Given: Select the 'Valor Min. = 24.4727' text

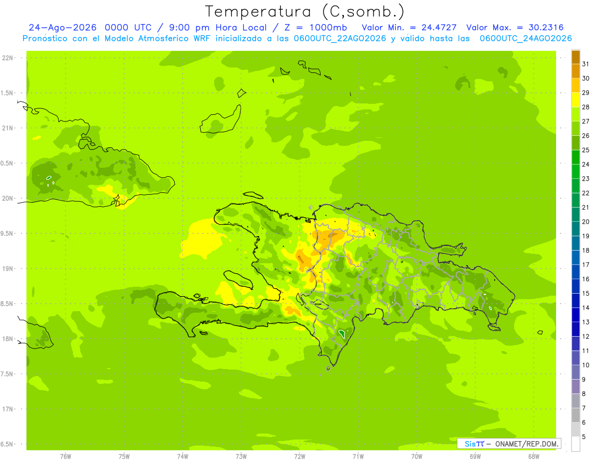Looking at the screenshot, I should [409, 27].
